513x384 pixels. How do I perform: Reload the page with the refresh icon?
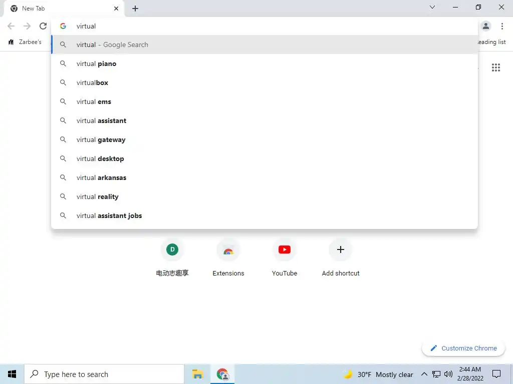pos(43,26)
